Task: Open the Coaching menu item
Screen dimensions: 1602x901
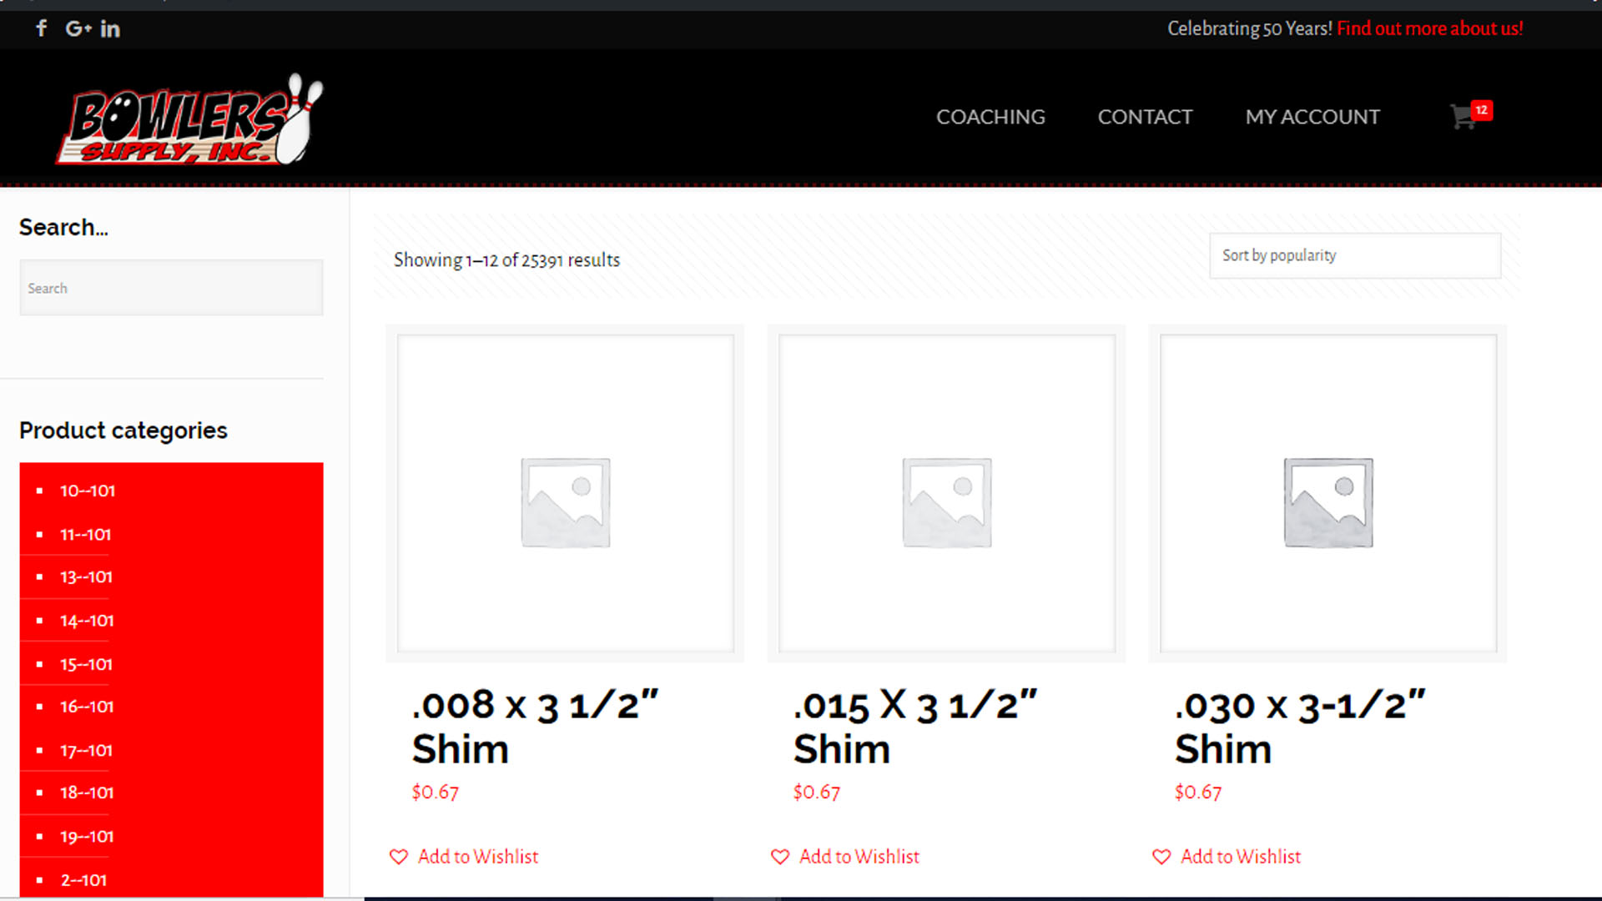Action: tap(990, 117)
